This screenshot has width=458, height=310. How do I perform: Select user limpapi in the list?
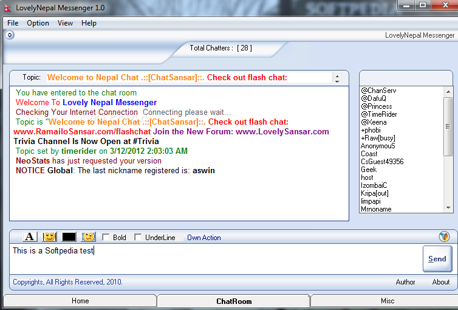[371, 201]
